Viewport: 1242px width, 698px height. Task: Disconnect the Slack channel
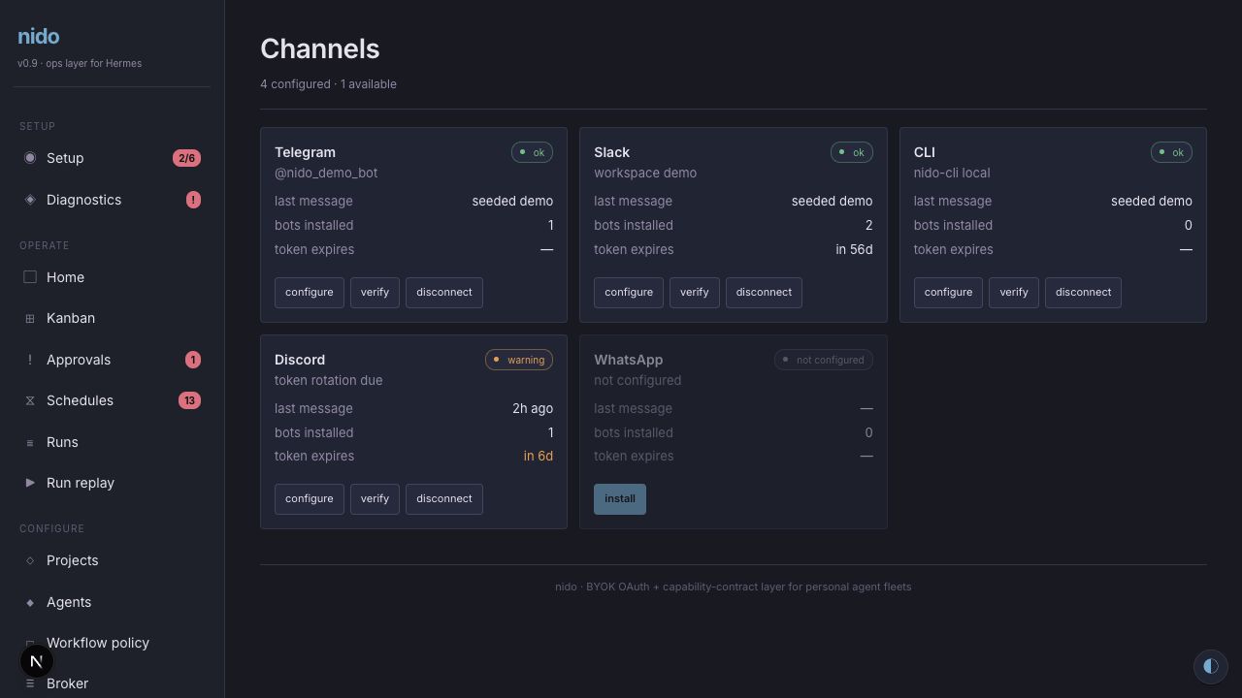tap(764, 292)
